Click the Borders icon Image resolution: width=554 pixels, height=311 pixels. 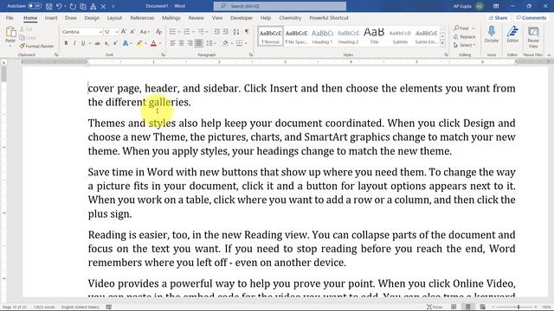(x=239, y=43)
